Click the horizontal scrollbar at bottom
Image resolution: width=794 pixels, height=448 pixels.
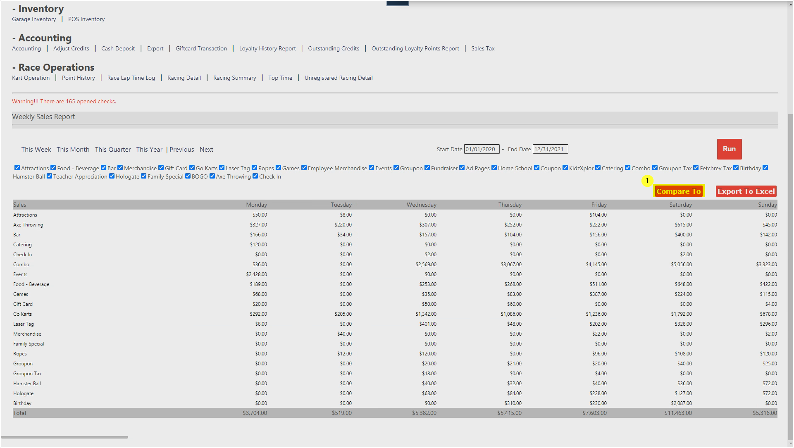point(64,437)
